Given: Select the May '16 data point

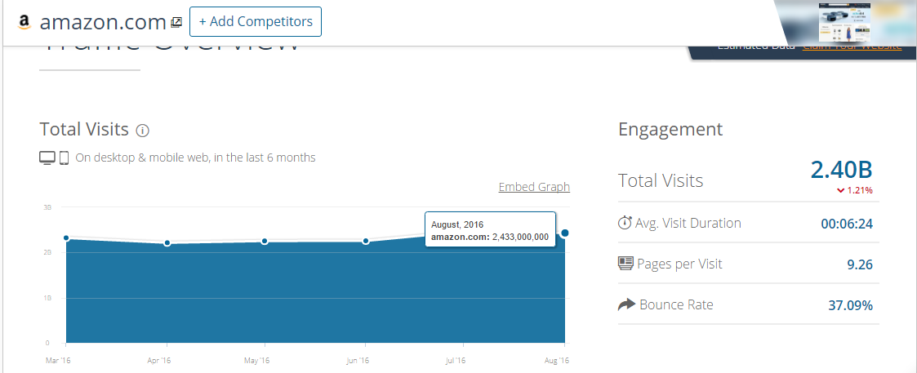Looking at the screenshot, I should click(265, 241).
